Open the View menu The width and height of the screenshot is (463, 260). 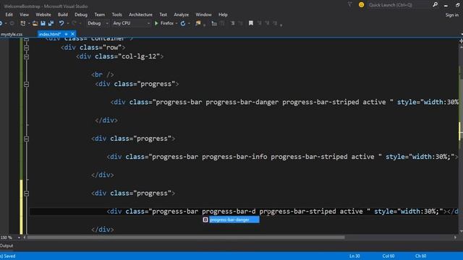point(24,14)
